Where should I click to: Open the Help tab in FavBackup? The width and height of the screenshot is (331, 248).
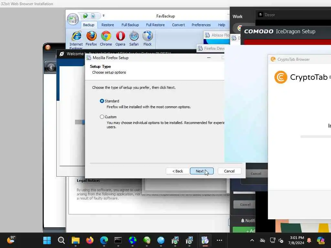[x=222, y=25]
